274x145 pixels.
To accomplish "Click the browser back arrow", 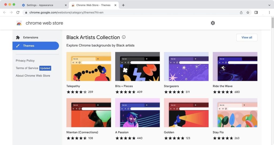I will [x=5, y=12].
